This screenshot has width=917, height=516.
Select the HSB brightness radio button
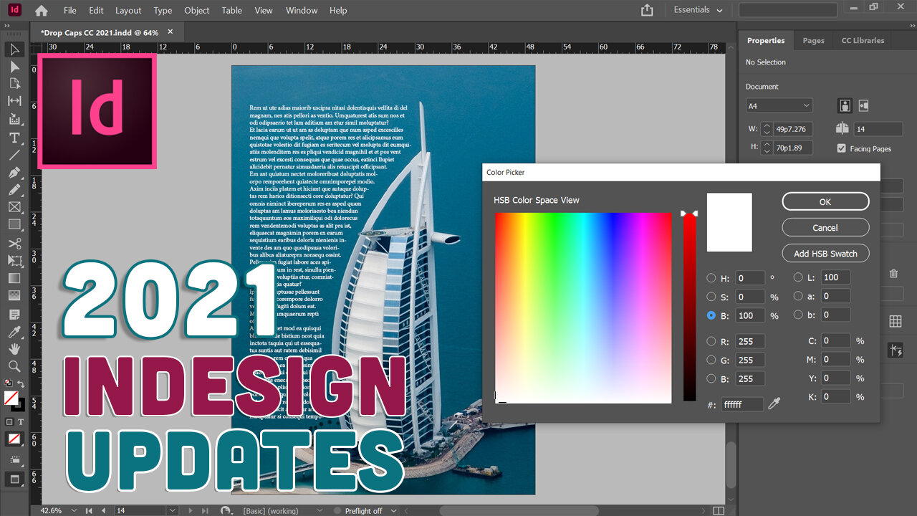(x=711, y=315)
